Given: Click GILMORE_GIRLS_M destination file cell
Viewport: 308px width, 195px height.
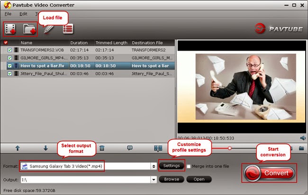Looking at the screenshot, I should click(x=152, y=58).
